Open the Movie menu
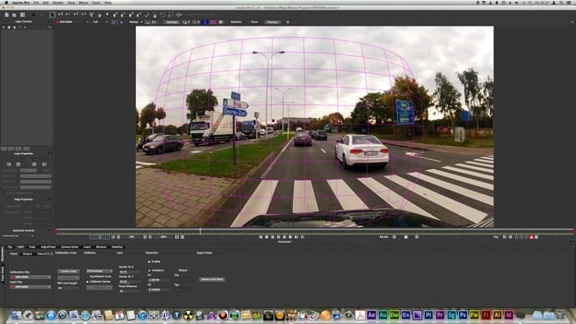 pyautogui.click(x=83, y=3)
